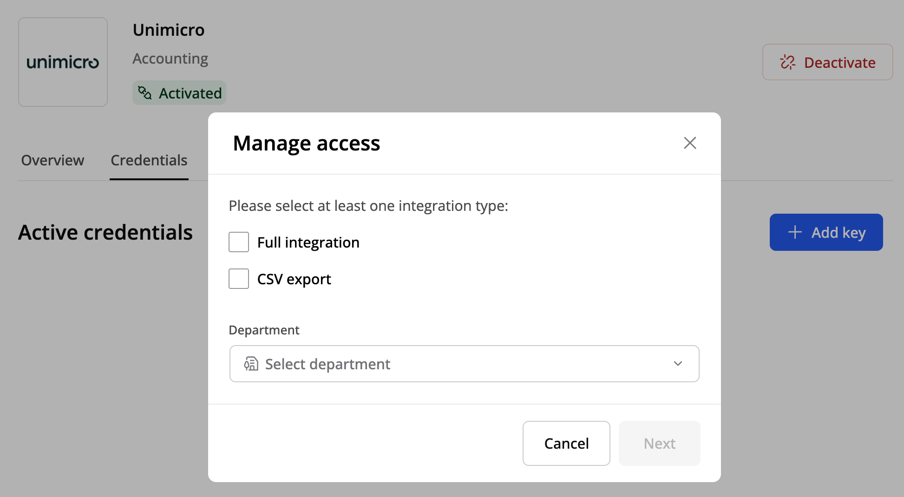
Task: Click the Full integration label text
Action: 308,242
